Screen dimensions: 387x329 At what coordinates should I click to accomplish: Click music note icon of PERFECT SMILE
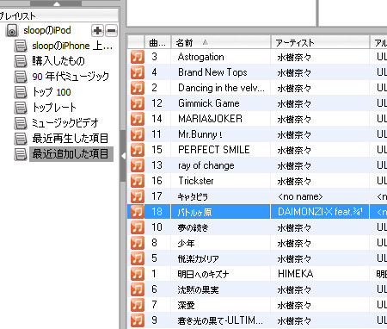(138, 150)
